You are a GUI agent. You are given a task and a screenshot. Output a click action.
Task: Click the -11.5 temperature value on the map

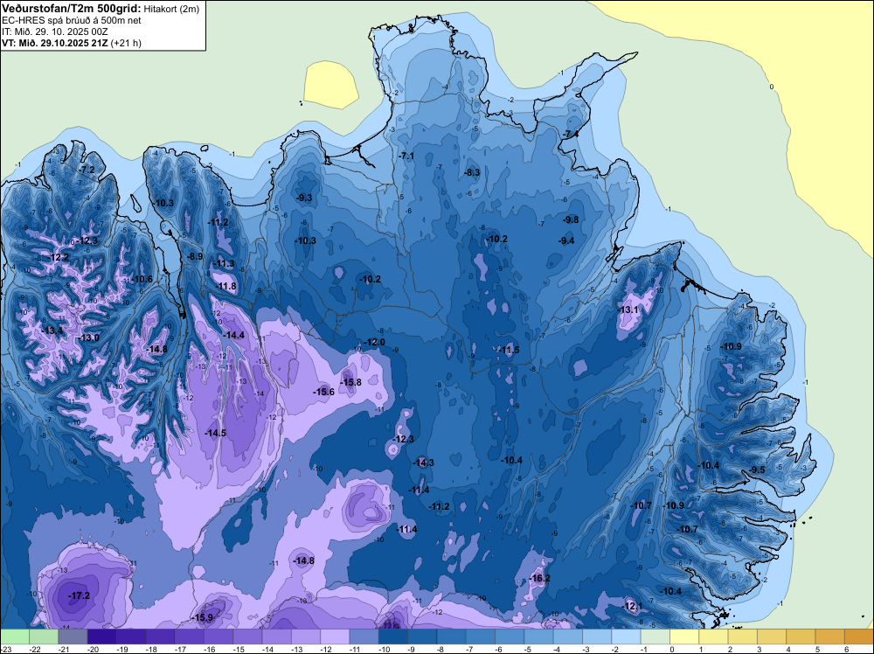[509, 350]
